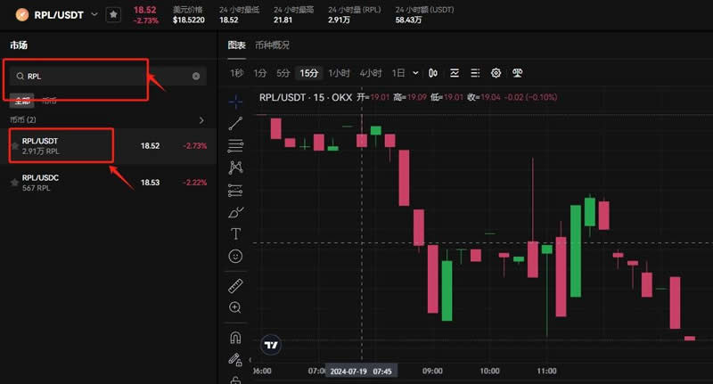
Task: Select the crosshair cursor tool
Action: [x=235, y=102]
